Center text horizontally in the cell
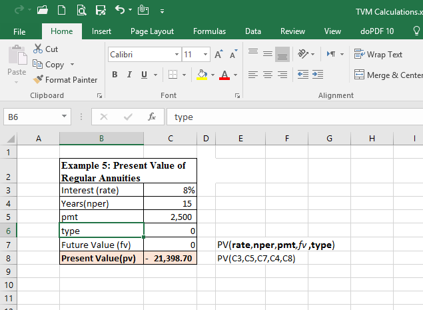The height and width of the screenshot is (310, 423). click(x=268, y=75)
